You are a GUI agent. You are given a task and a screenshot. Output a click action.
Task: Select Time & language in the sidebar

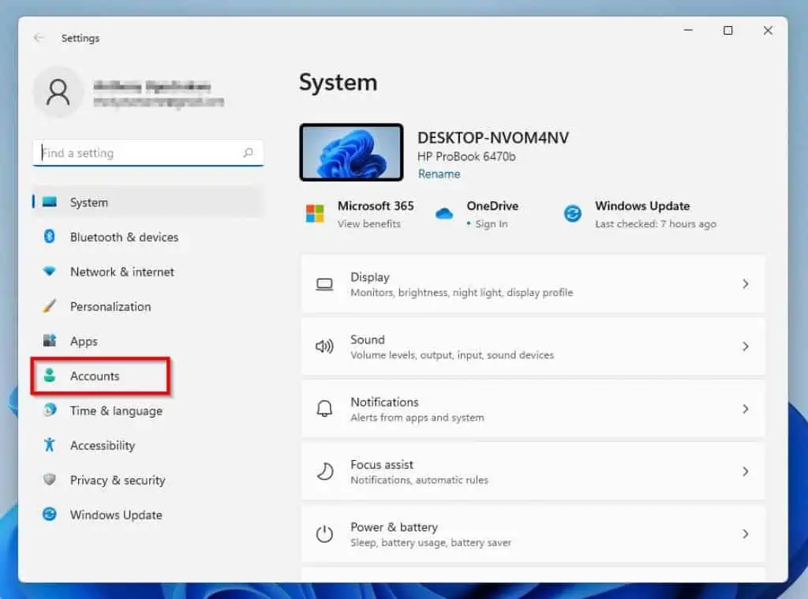pos(116,410)
